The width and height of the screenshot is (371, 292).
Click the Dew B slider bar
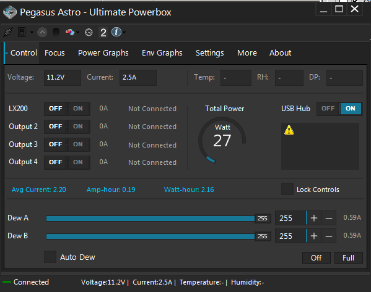(159, 236)
